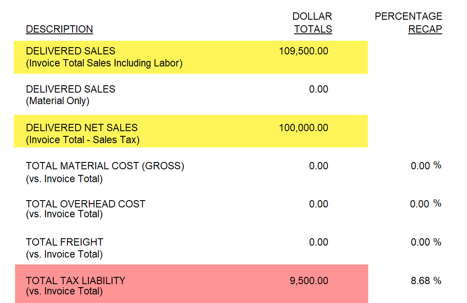
Task: Click the 8.68 % tax percentage
Action: [x=426, y=281]
